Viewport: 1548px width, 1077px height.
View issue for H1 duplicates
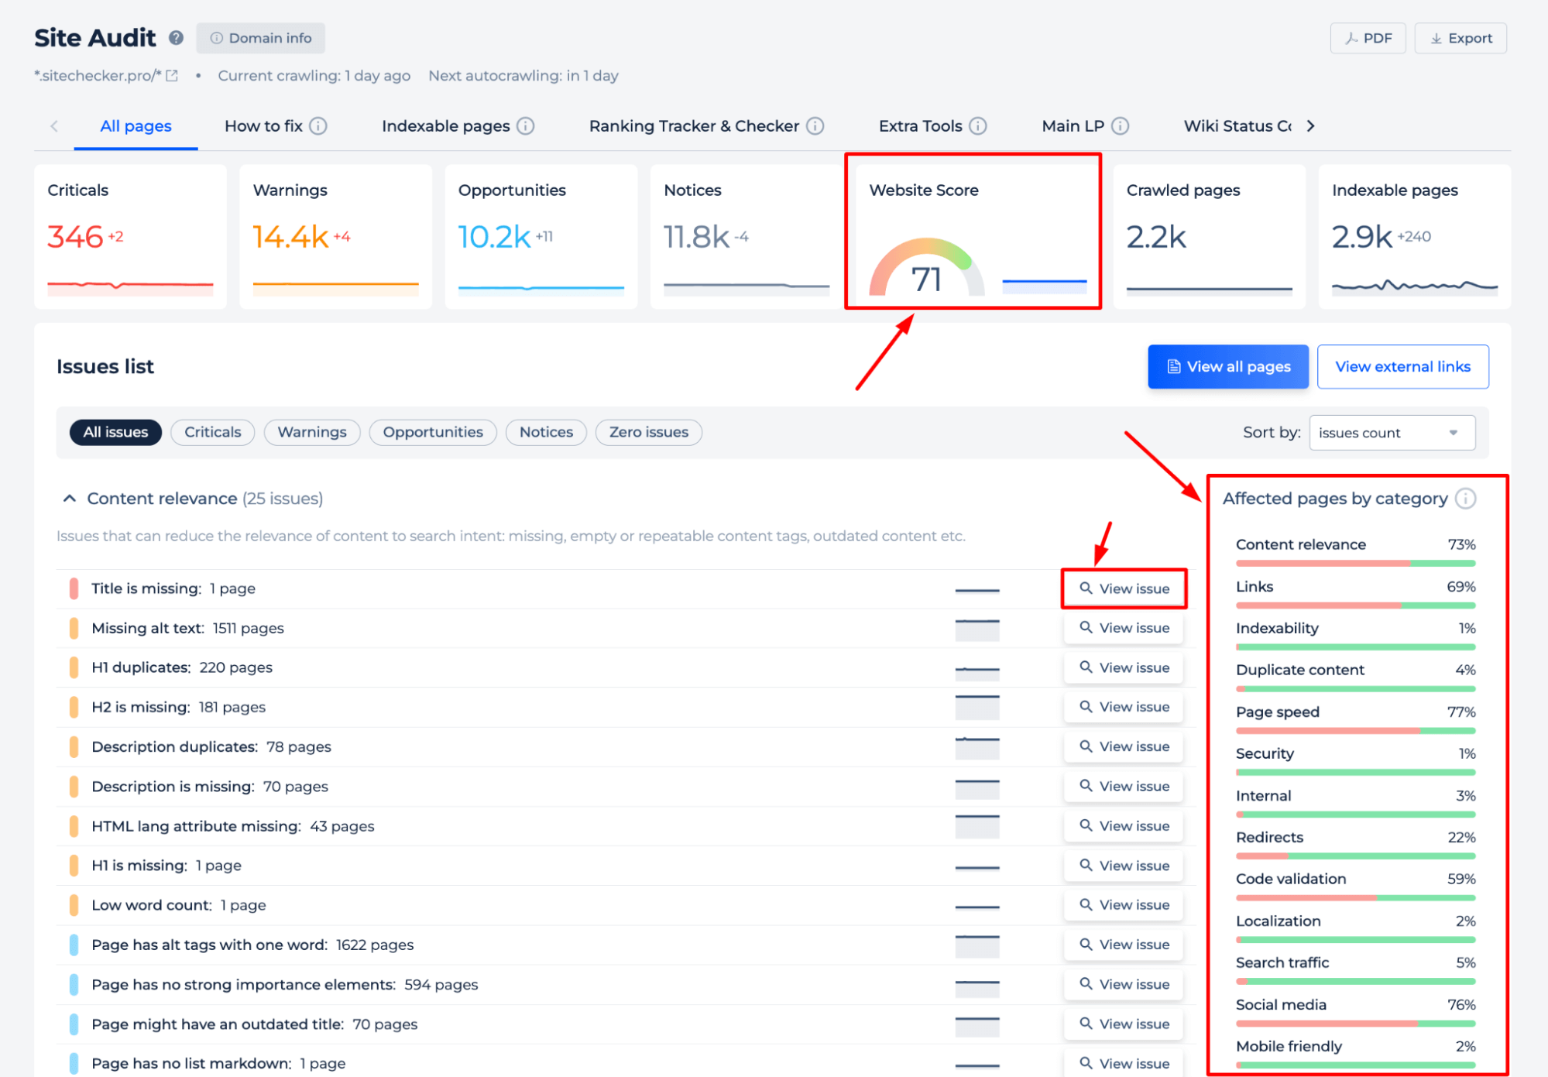point(1124,667)
